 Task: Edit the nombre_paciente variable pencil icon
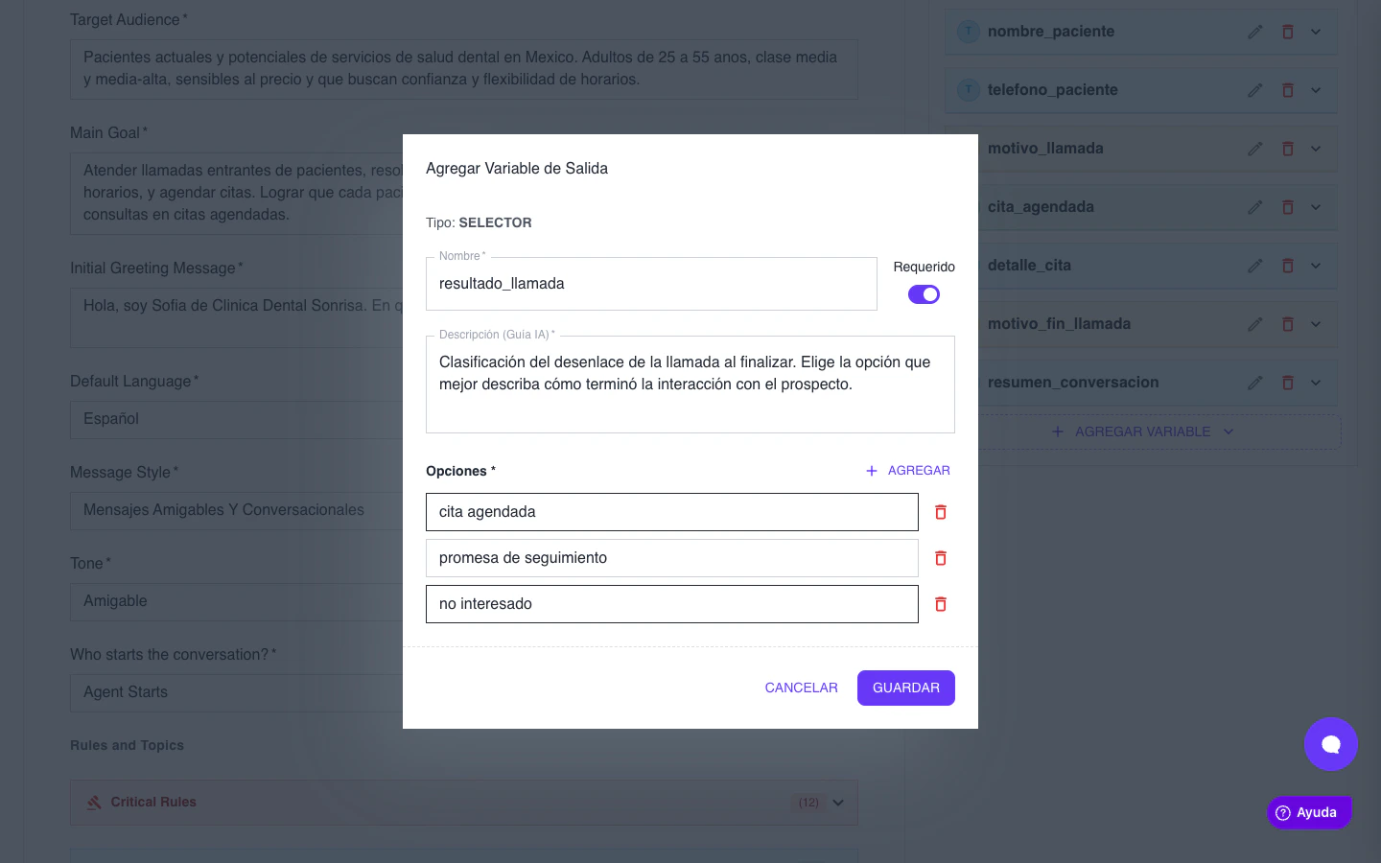(x=1255, y=32)
